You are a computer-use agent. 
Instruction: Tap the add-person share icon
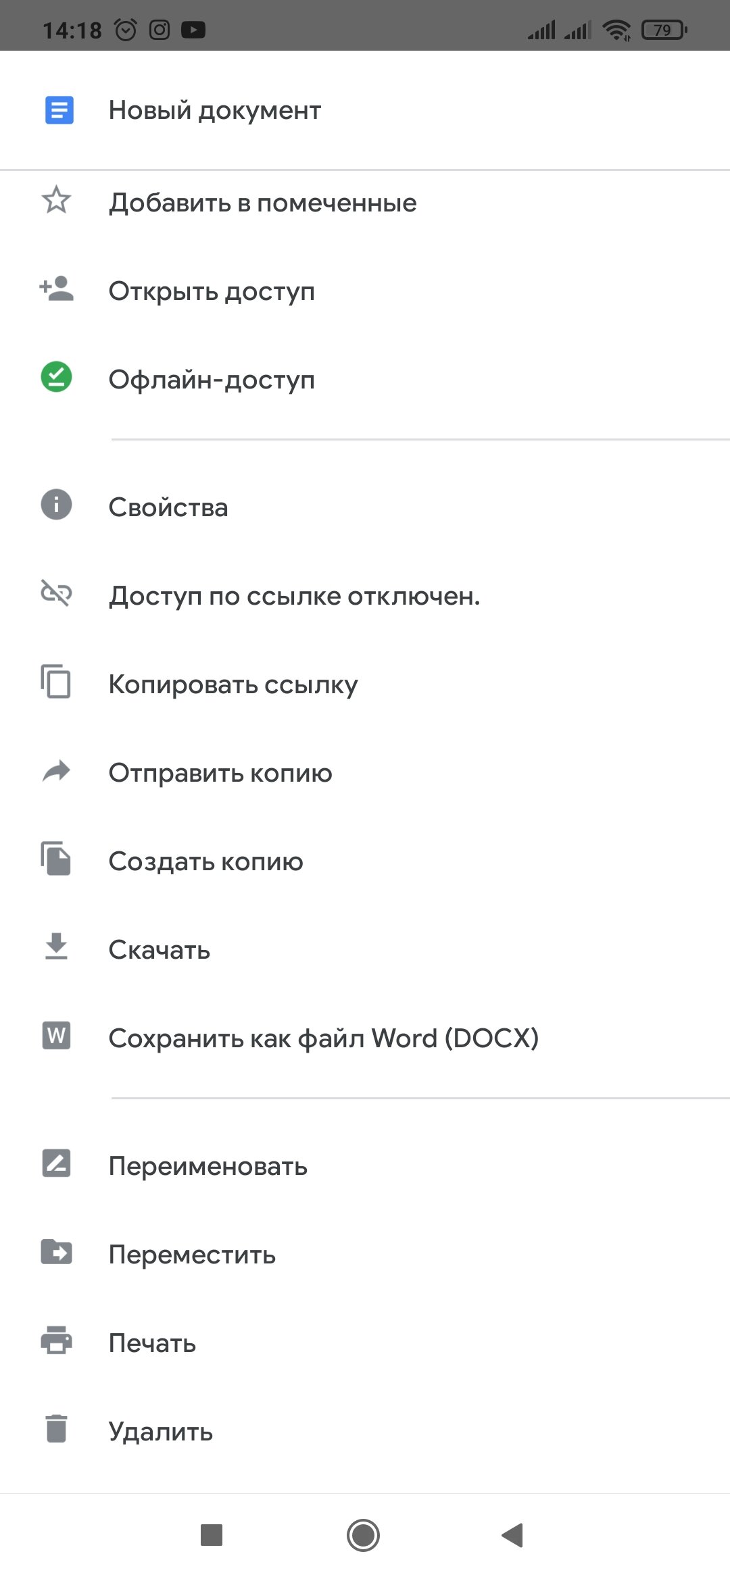click(x=56, y=289)
